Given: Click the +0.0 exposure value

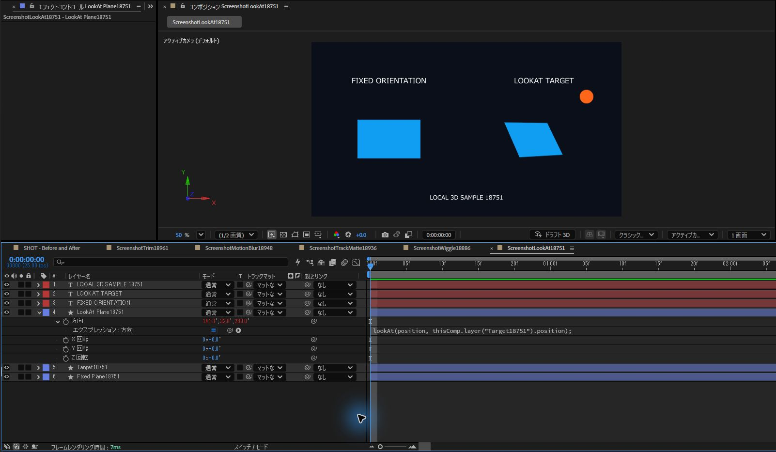Looking at the screenshot, I should pyautogui.click(x=361, y=235).
